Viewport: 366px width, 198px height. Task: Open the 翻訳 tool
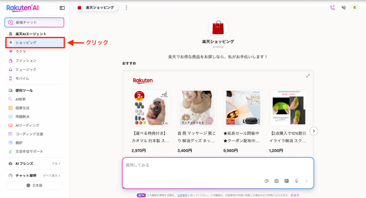(19, 143)
